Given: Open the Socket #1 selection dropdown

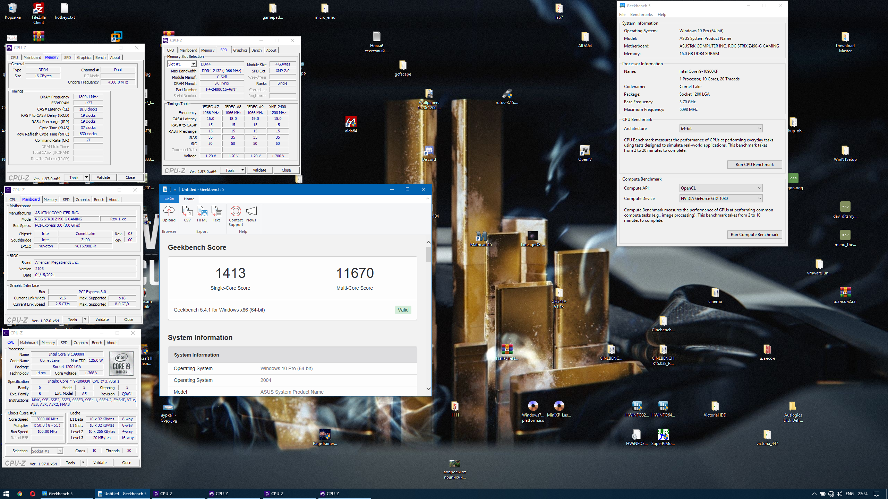Looking at the screenshot, I should 47,451.
